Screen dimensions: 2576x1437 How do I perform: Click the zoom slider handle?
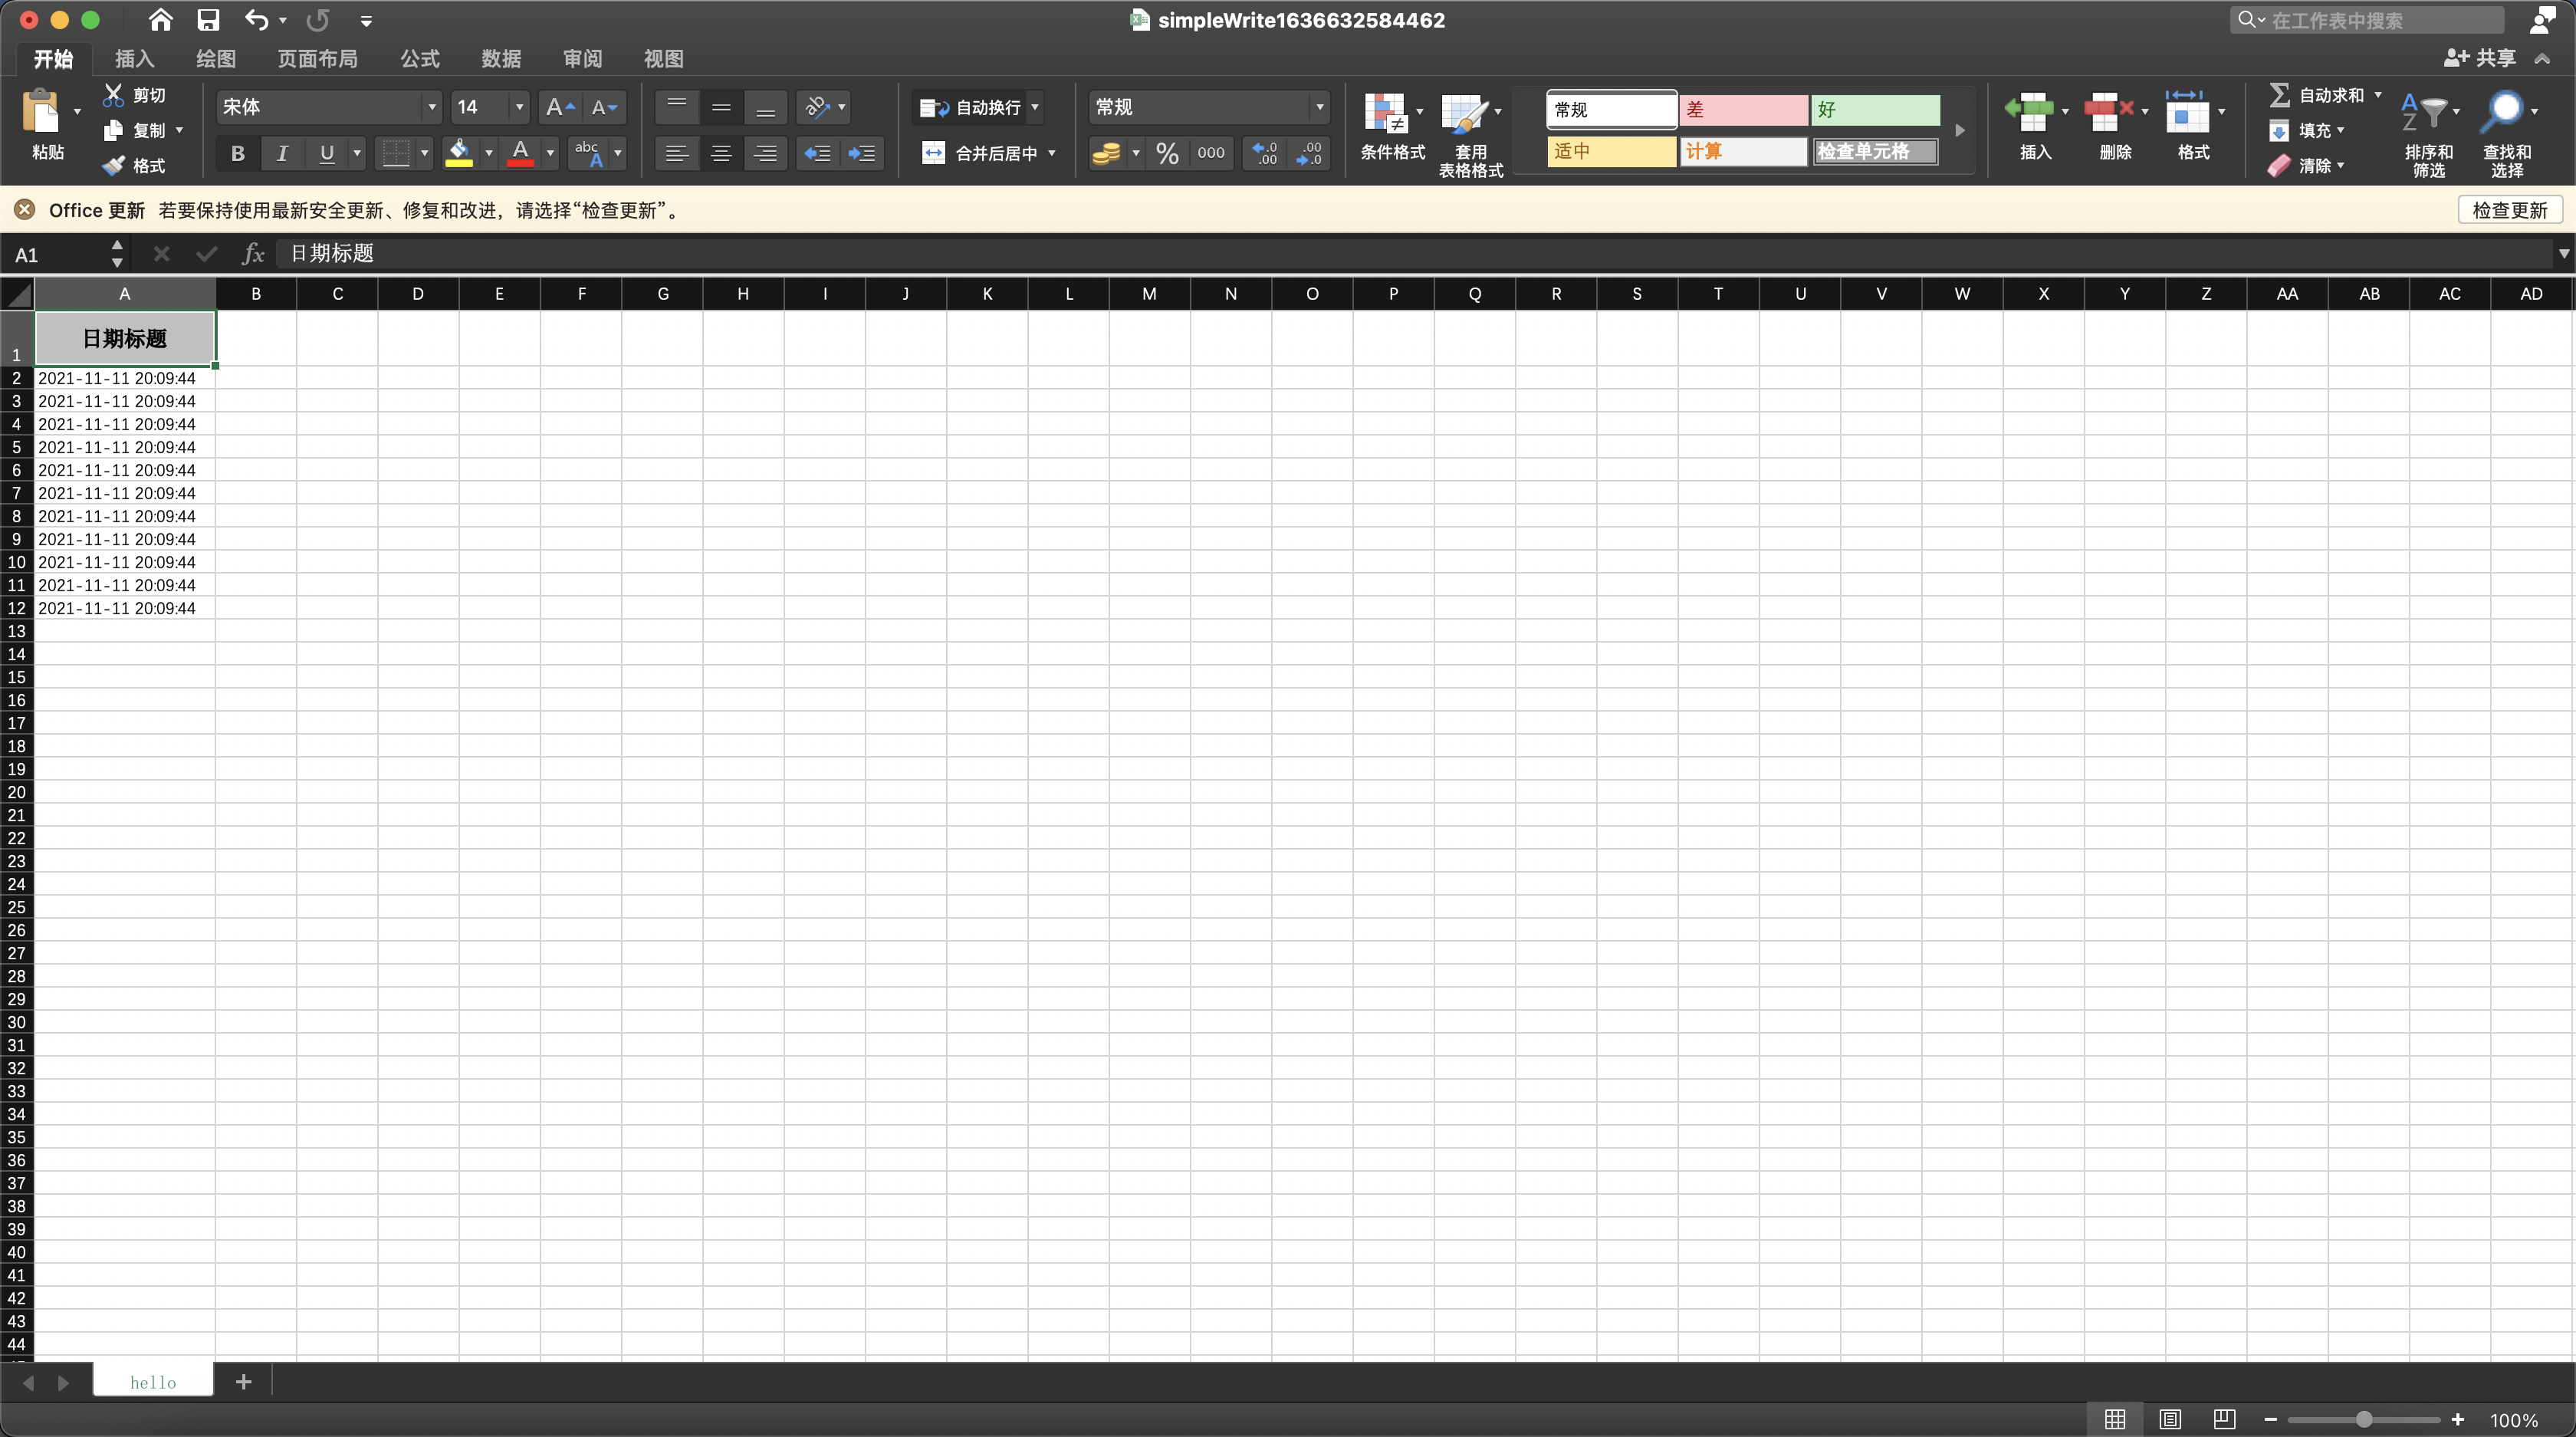point(2364,1420)
